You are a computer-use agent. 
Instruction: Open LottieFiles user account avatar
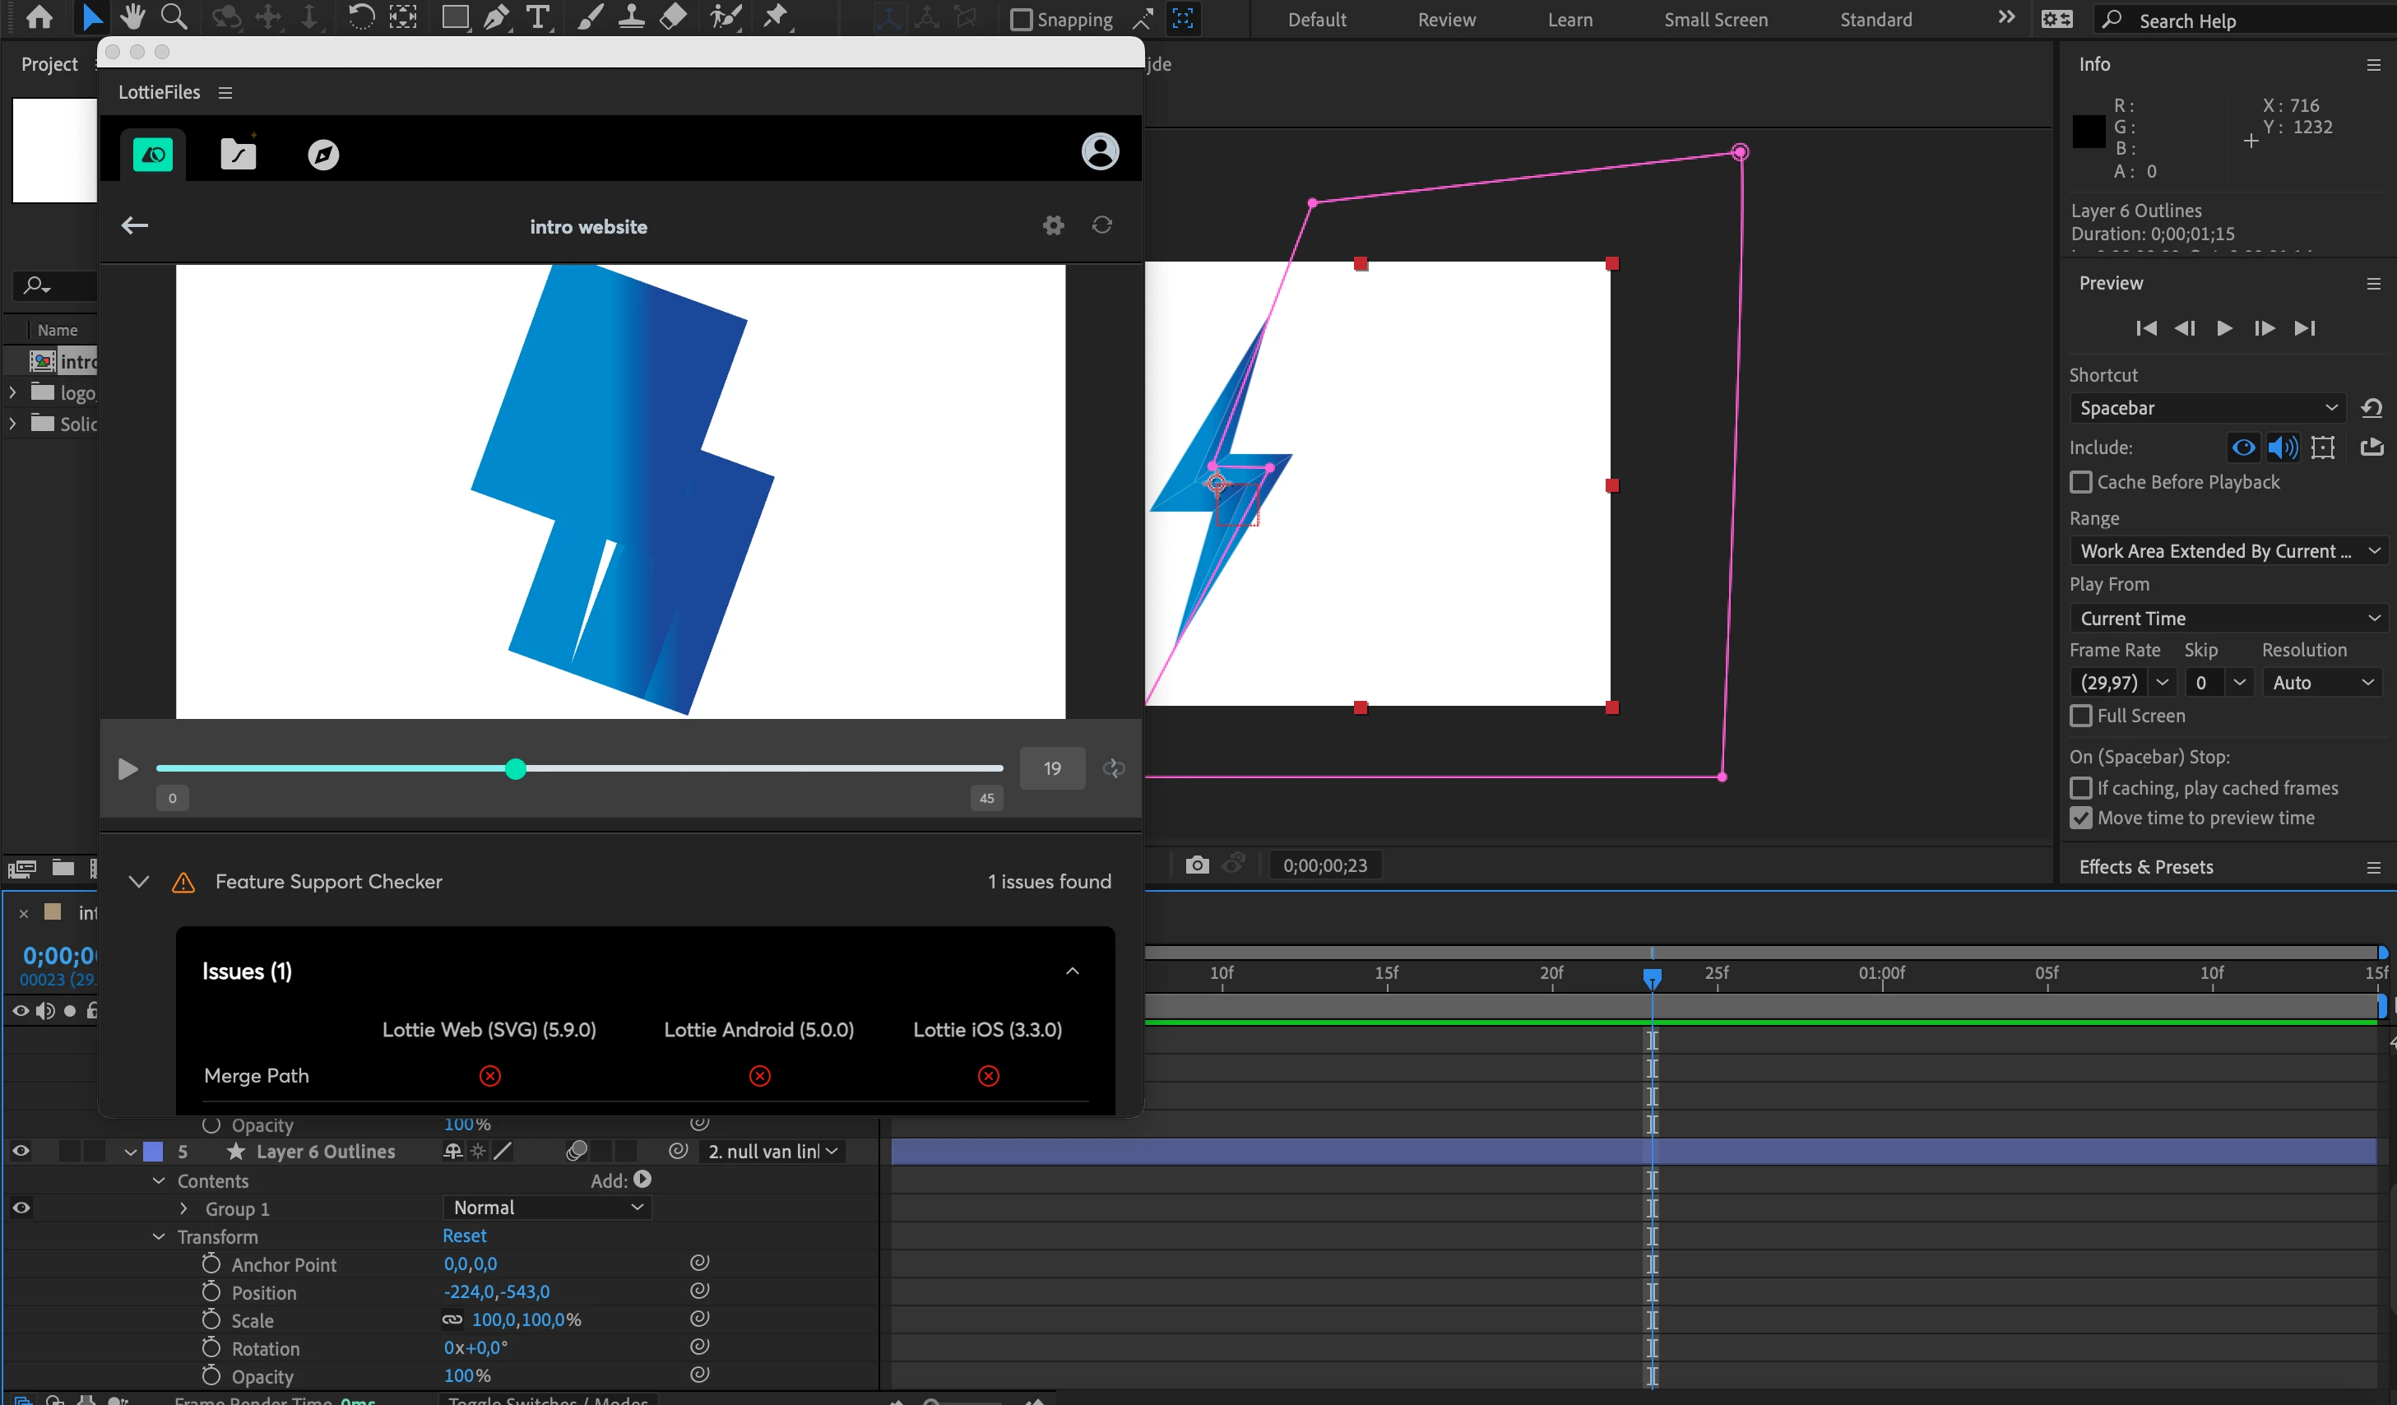[1100, 152]
